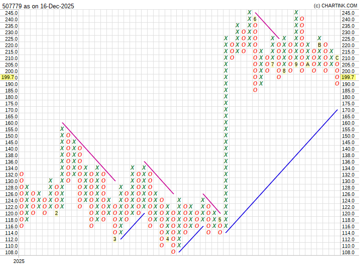Click the yellow 199.7 label on right axis

tap(348, 78)
